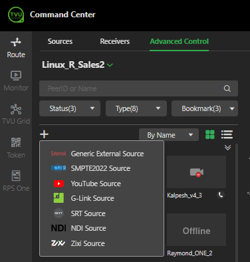Open the Monitor sidebar section

[x=16, y=81]
